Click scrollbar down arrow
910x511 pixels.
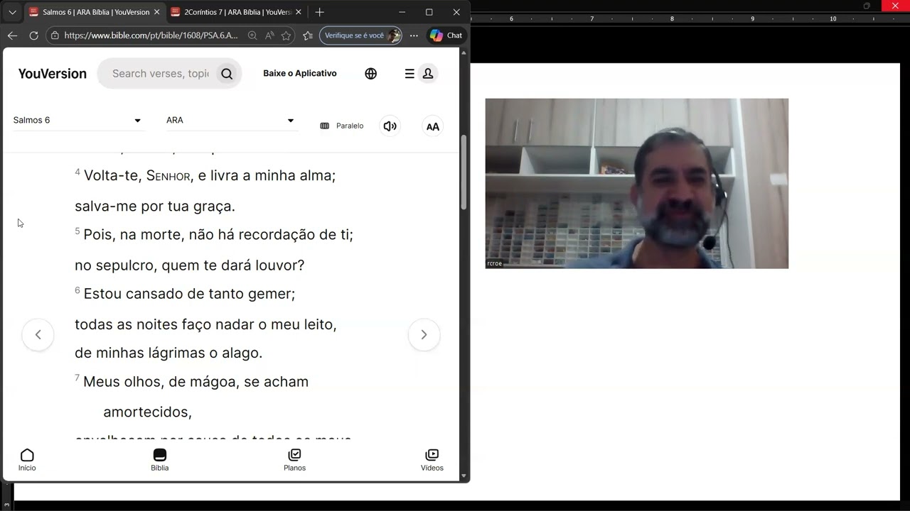[464, 476]
